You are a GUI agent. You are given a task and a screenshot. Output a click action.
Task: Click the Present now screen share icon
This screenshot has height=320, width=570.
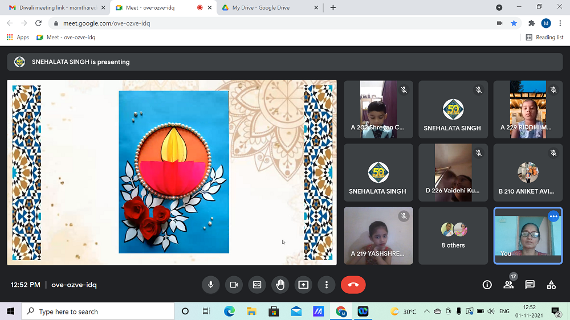point(303,285)
